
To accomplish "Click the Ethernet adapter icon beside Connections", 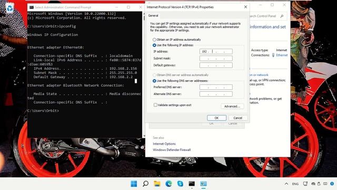I will point(273,55).
